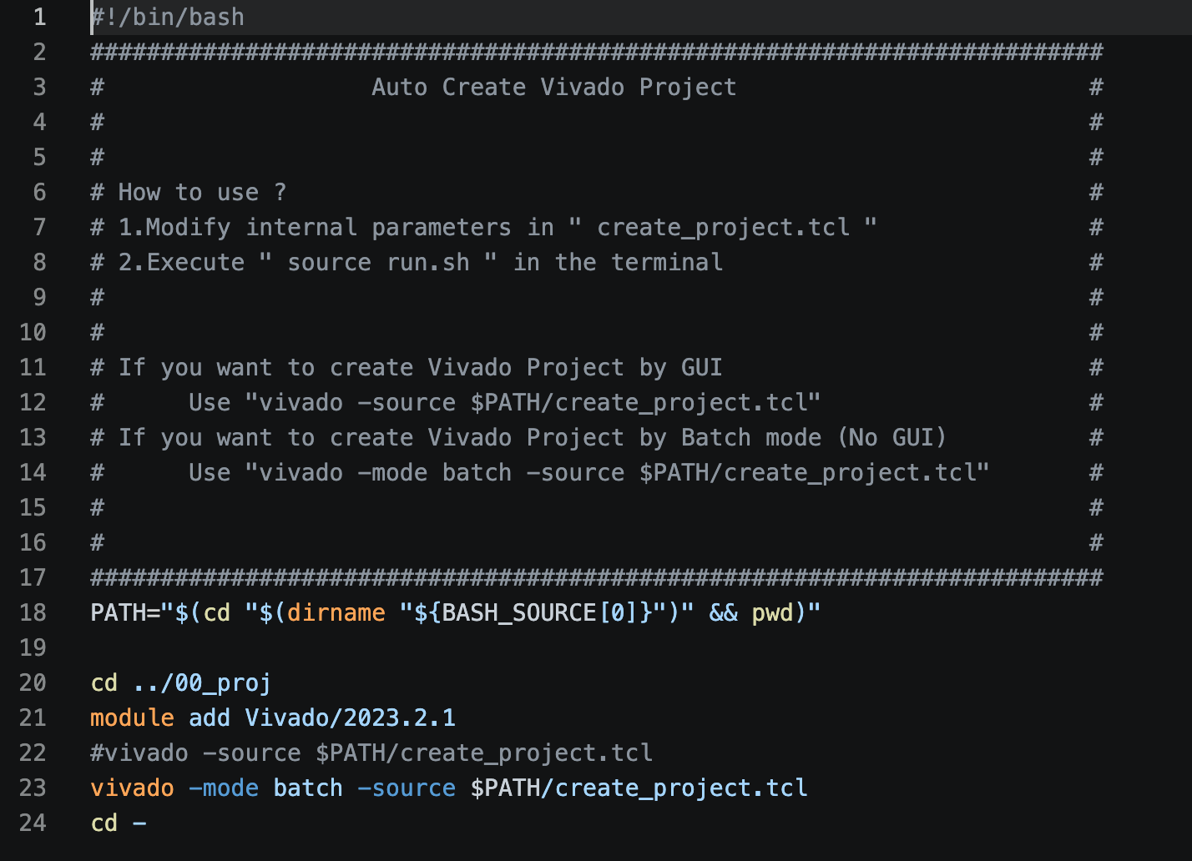Click 'create_project.tcl' on line 7

point(724,227)
